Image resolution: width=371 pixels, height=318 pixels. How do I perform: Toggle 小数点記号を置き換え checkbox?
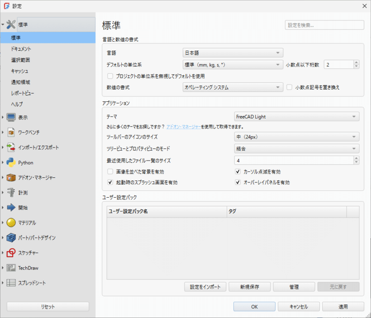(x=289, y=87)
